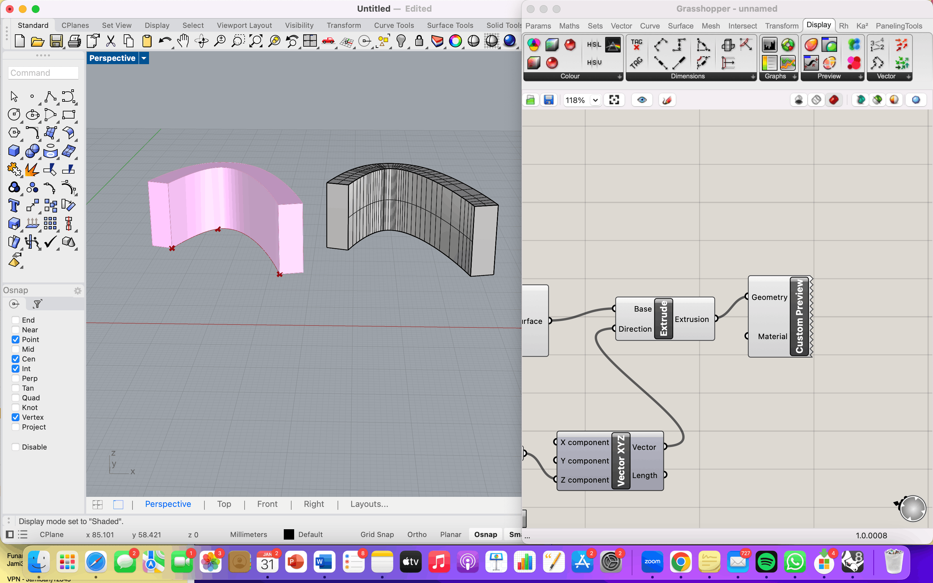Click Grasshopper save file icon
Image resolution: width=933 pixels, height=583 pixels.
(x=548, y=100)
